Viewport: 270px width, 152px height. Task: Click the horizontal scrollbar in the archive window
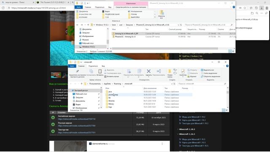tap(165, 49)
